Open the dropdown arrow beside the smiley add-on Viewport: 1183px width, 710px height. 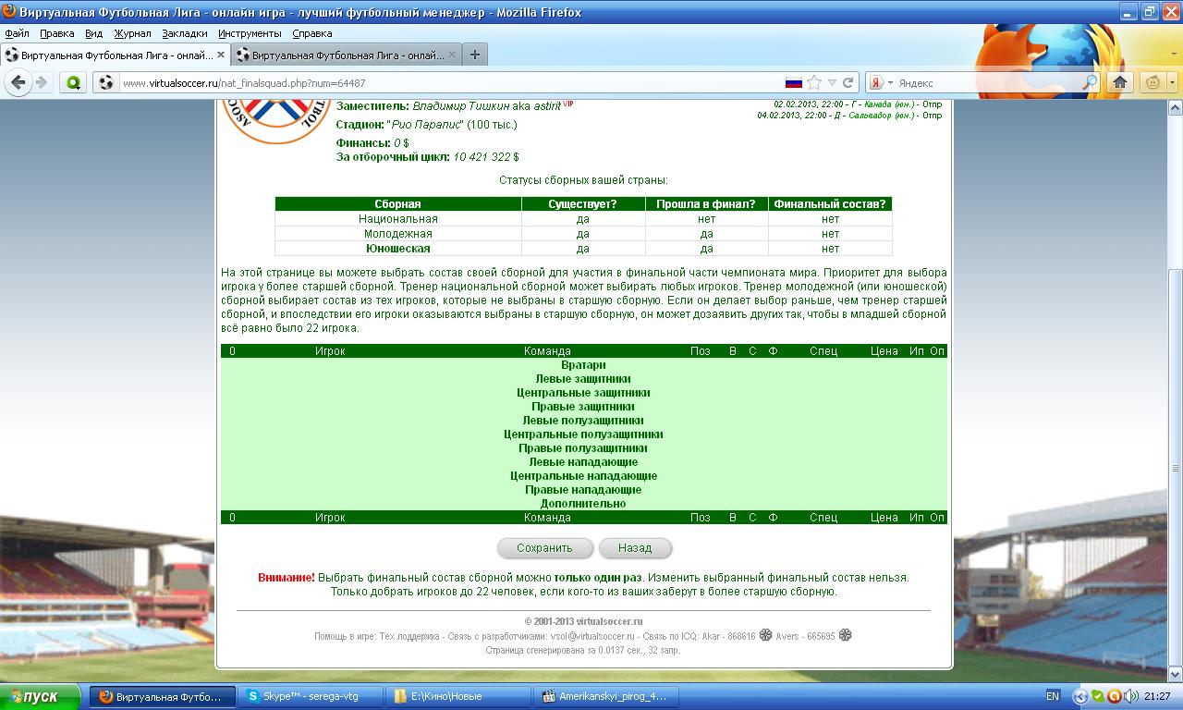[x=1171, y=82]
